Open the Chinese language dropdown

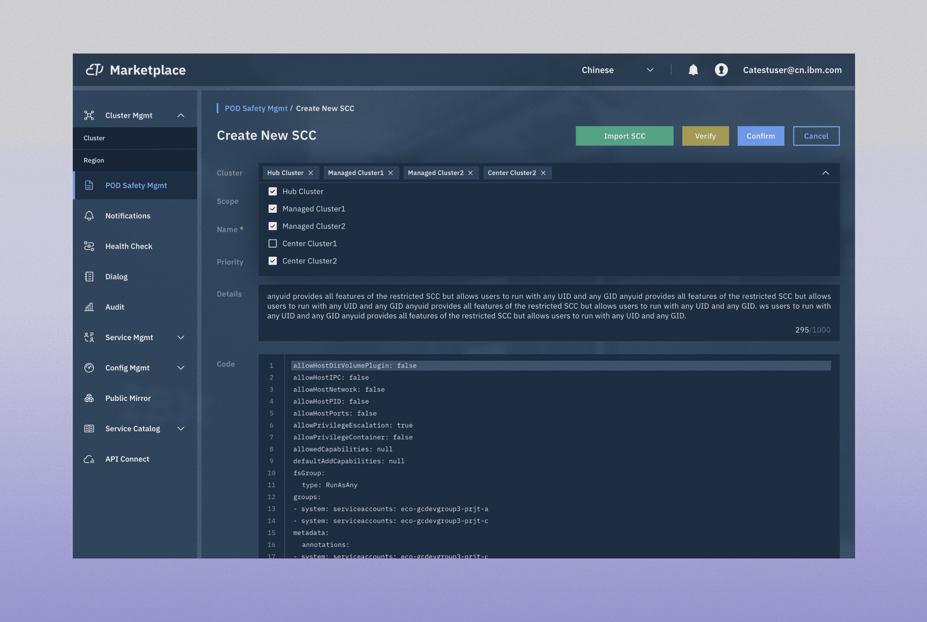[x=617, y=70]
